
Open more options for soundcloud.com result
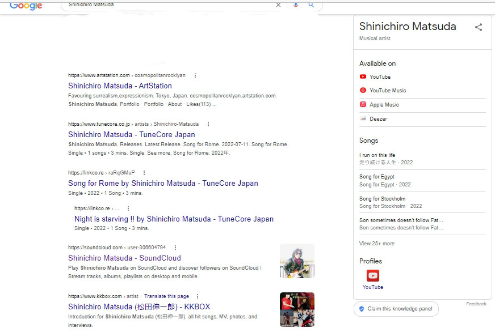175,248
